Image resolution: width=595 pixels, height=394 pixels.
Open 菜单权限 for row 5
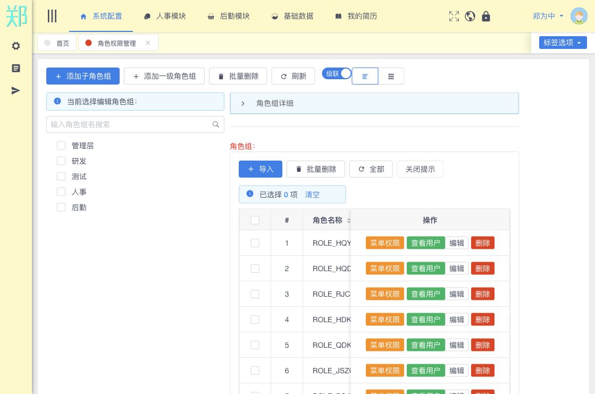385,345
